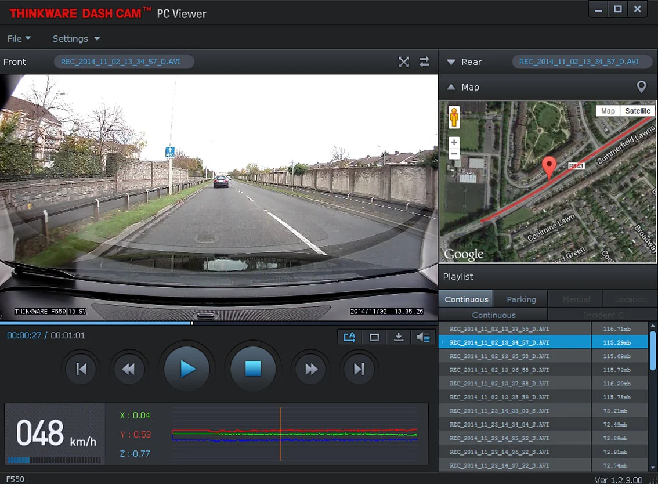This screenshot has width=658, height=484.
Task: Click the playlist scrollbar thumb
Action: (x=653, y=351)
